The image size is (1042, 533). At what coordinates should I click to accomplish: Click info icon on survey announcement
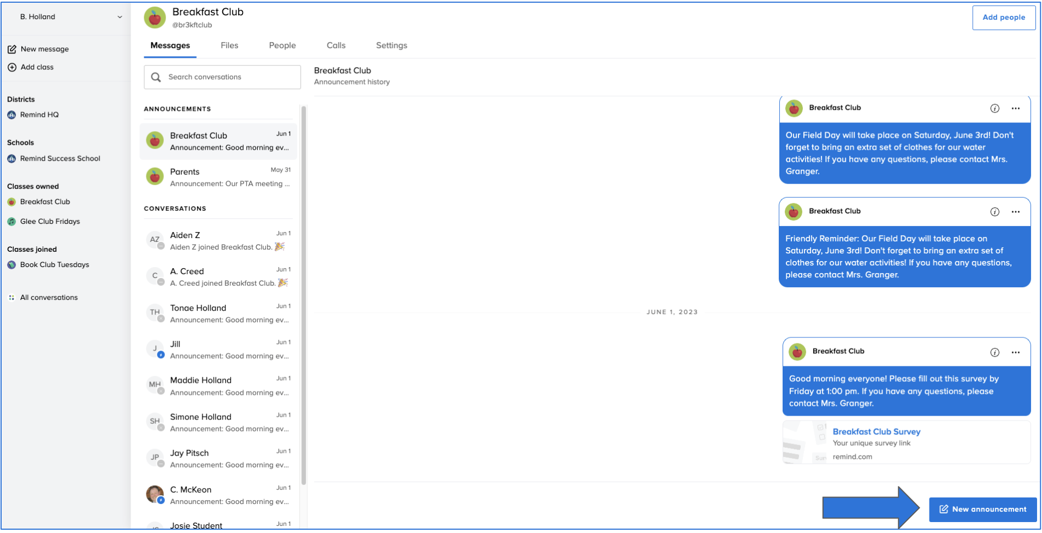[994, 352]
